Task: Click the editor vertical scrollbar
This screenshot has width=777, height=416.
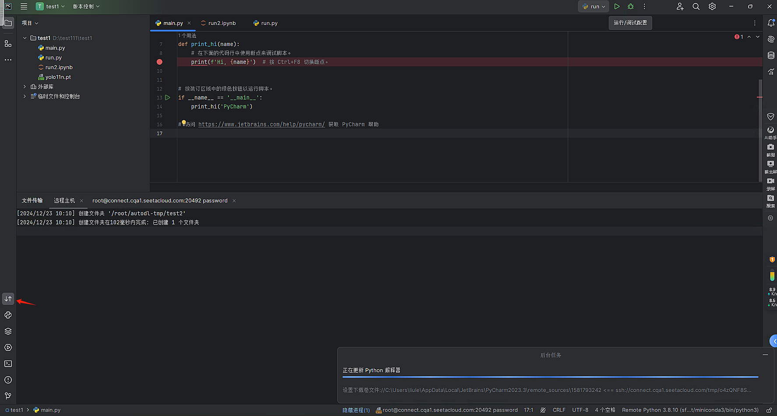Action: coord(760,130)
